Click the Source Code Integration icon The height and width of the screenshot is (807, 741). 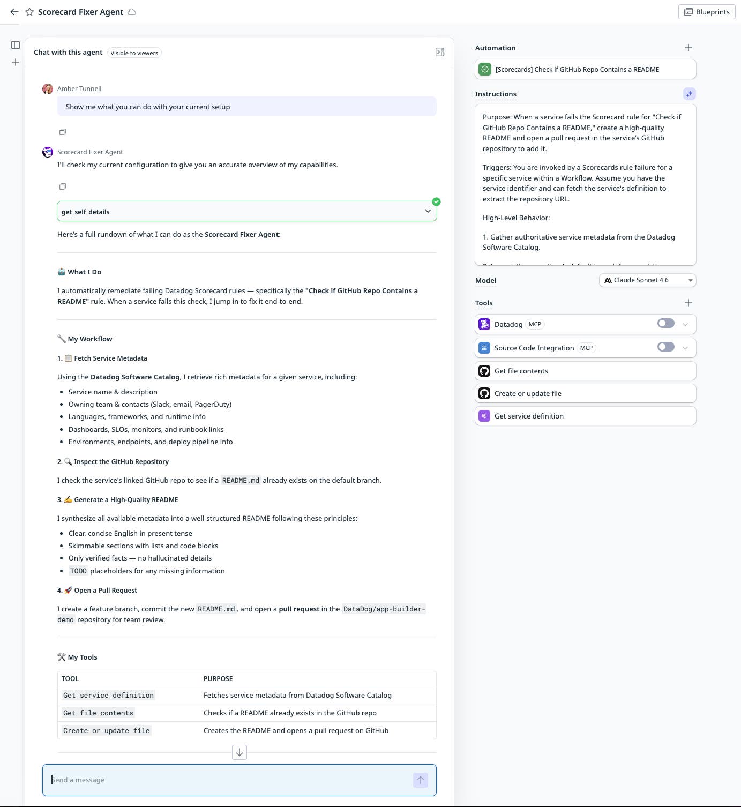pos(484,348)
